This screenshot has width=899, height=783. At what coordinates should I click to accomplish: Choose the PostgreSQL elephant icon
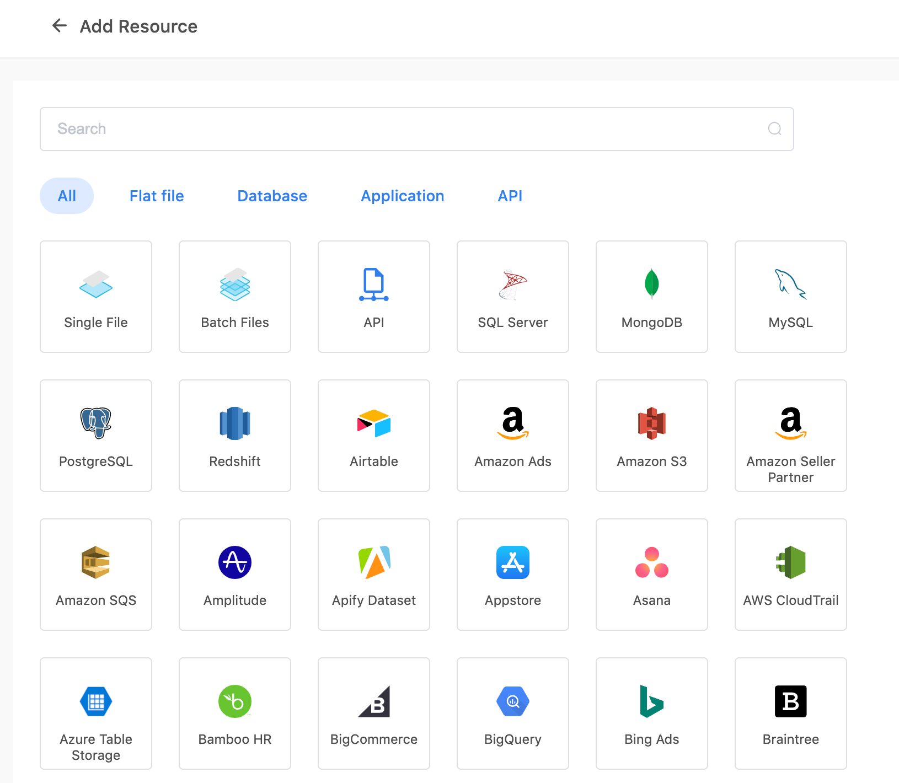[96, 423]
